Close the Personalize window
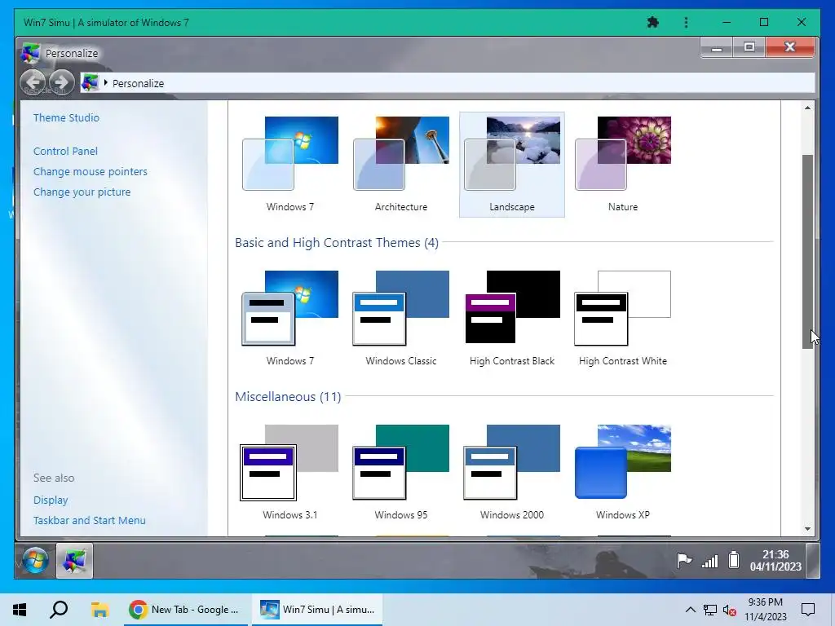The image size is (835, 626). click(x=789, y=47)
